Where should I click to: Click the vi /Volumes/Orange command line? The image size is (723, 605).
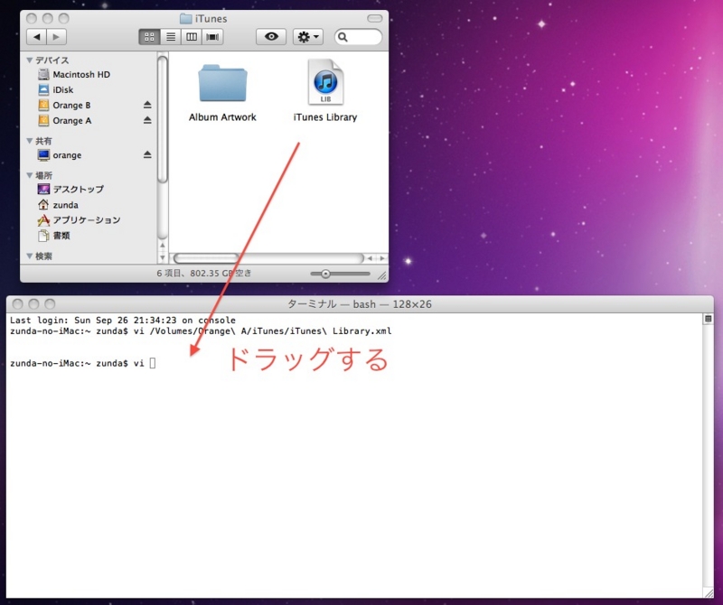[x=201, y=331]
